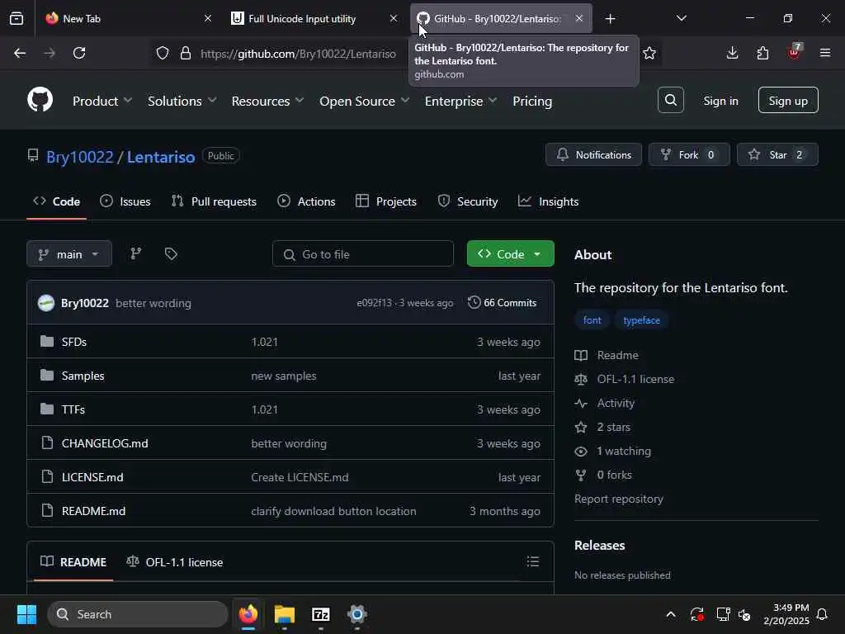Switch to the New Tab browser tab
The width and height of the screenshot is (845, 634).
pyautogui.click(x=128, y=18)
